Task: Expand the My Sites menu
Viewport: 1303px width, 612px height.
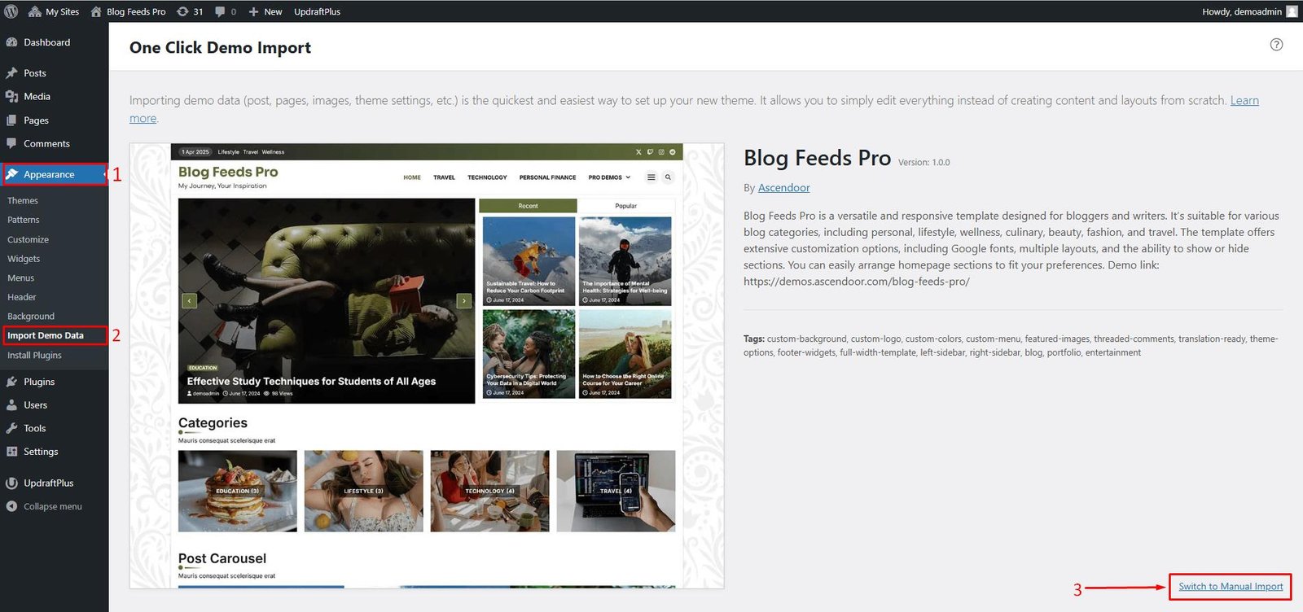Action: (54, 11)
